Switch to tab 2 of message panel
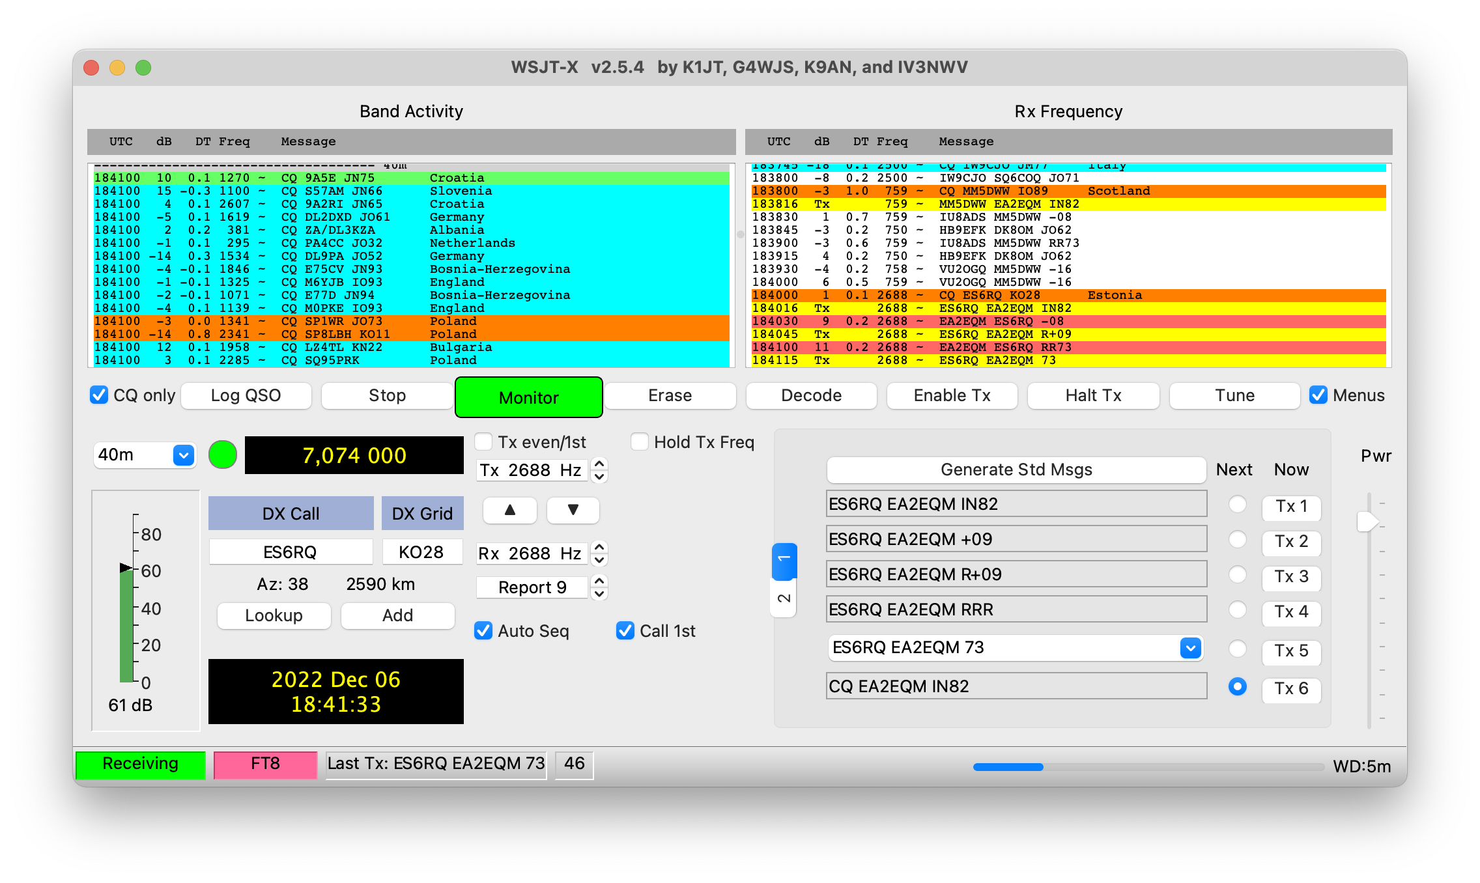Screen dimensions: 1480x883 point(784,598)
